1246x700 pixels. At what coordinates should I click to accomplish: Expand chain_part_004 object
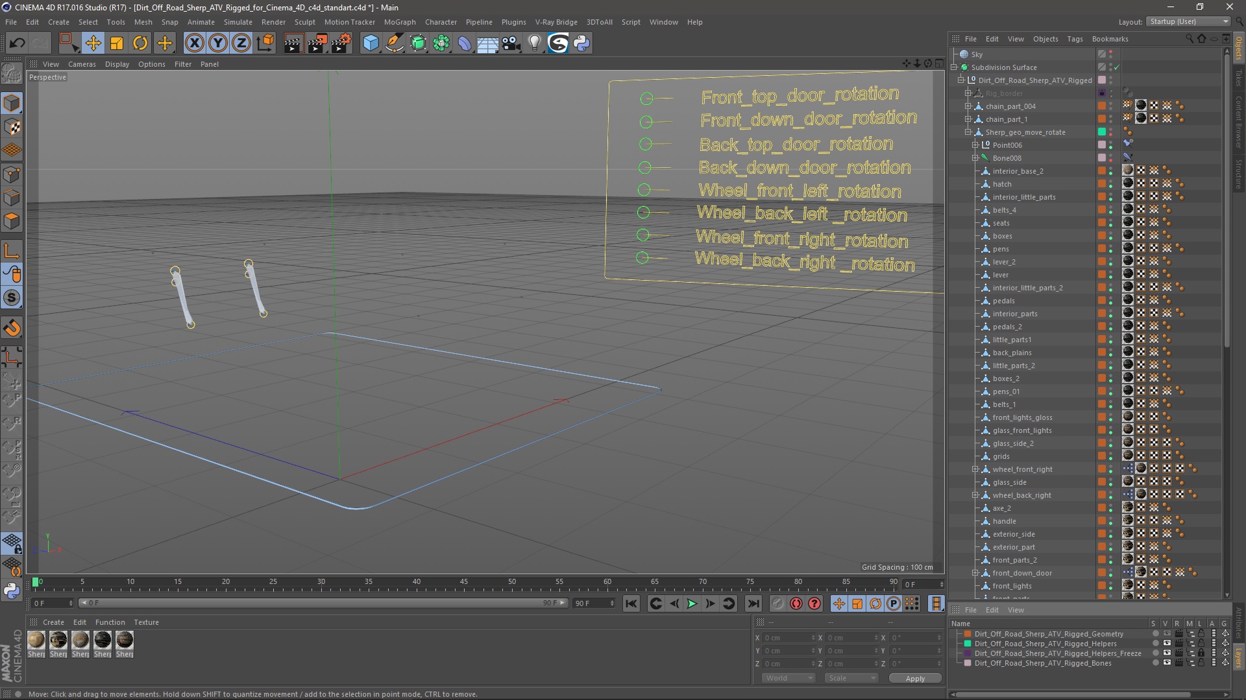click(968, 106)
